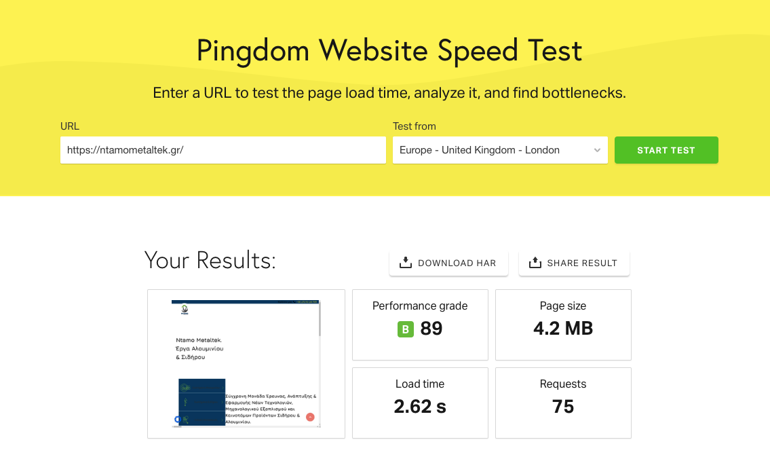The image size is (770, 461).
Task: Click the Your Results heading
Action: [x=210, y=260]
